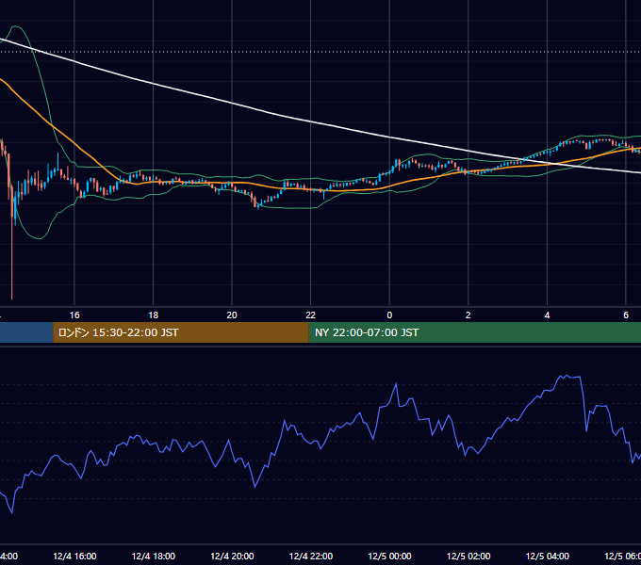The image size is (641, 565).
Task: Click the 0 hour axis label
Action: coord(389,315)
